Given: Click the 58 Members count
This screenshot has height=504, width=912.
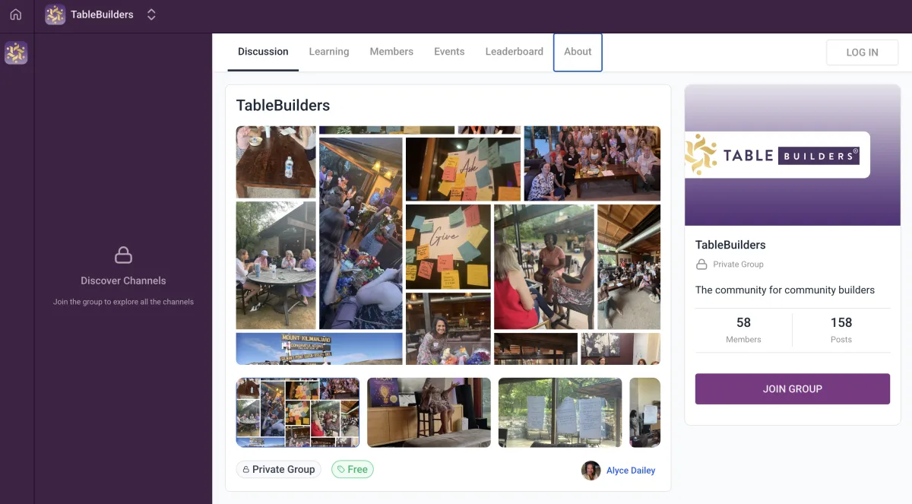Looking at the screenshot, I should 743,330.
